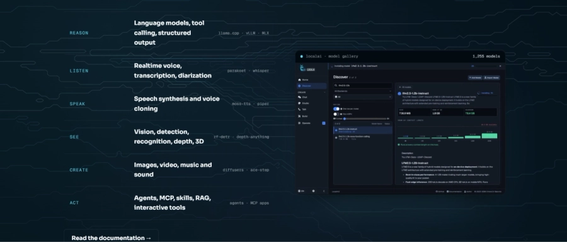Open the All filter dropdown

(x=363, y=97)
